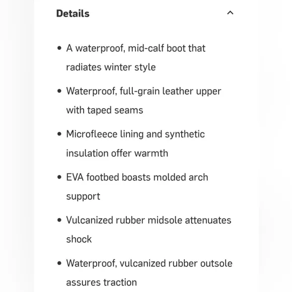292x292 pixels.
Task: Click bullet before 'Vulcanized rubber midsole' item
Action: point(59,221)
